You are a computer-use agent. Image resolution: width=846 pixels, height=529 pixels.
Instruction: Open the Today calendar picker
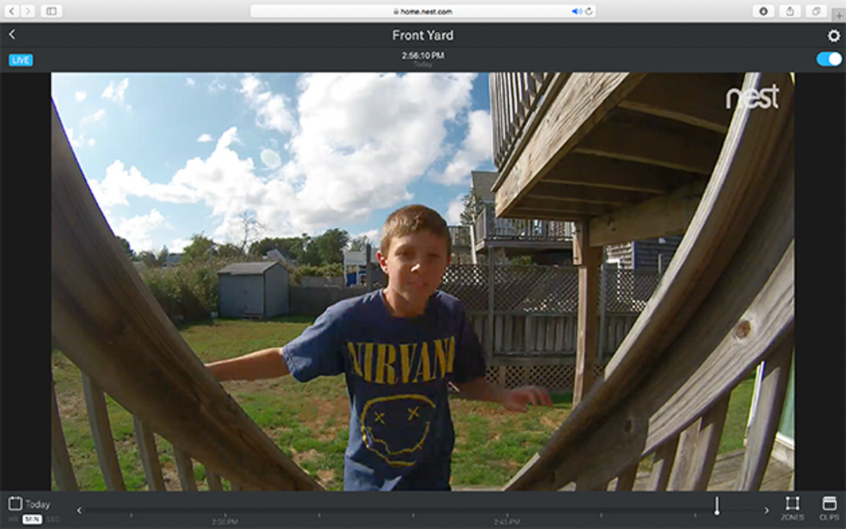(29, 504)
